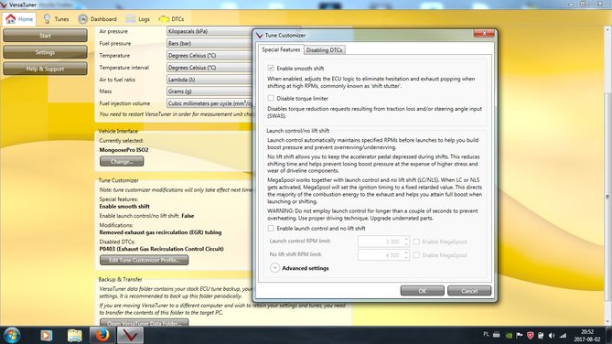Click the Dashboard gauge icon

point(82,18)
